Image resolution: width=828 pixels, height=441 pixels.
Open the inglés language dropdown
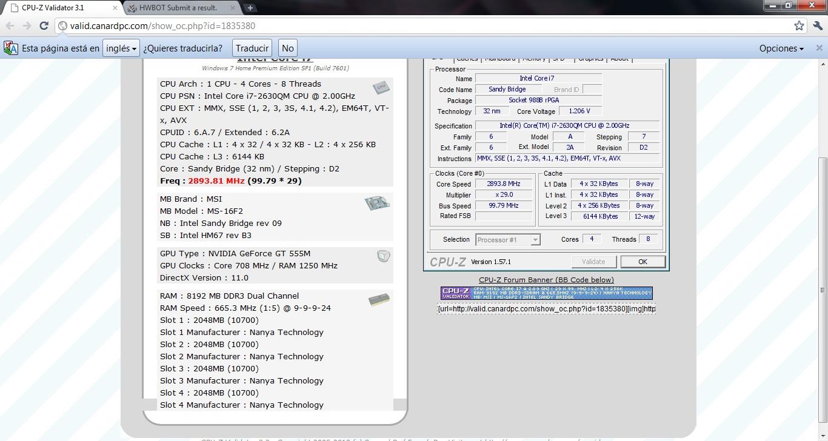pyautogui.click(x=121, y=48)
